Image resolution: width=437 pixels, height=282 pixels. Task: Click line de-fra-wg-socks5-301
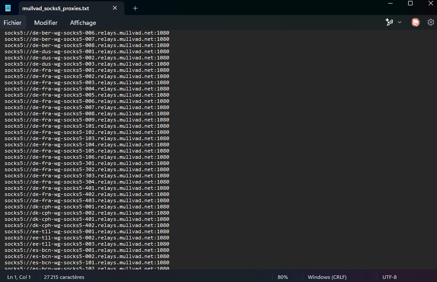(87, 163)
